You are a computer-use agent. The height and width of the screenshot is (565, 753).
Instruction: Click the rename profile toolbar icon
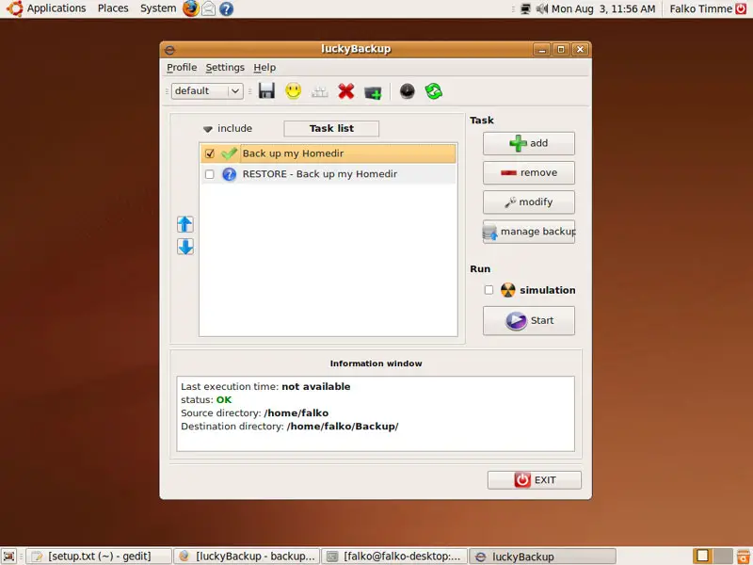pyautogui.click(x=319, y=91)
